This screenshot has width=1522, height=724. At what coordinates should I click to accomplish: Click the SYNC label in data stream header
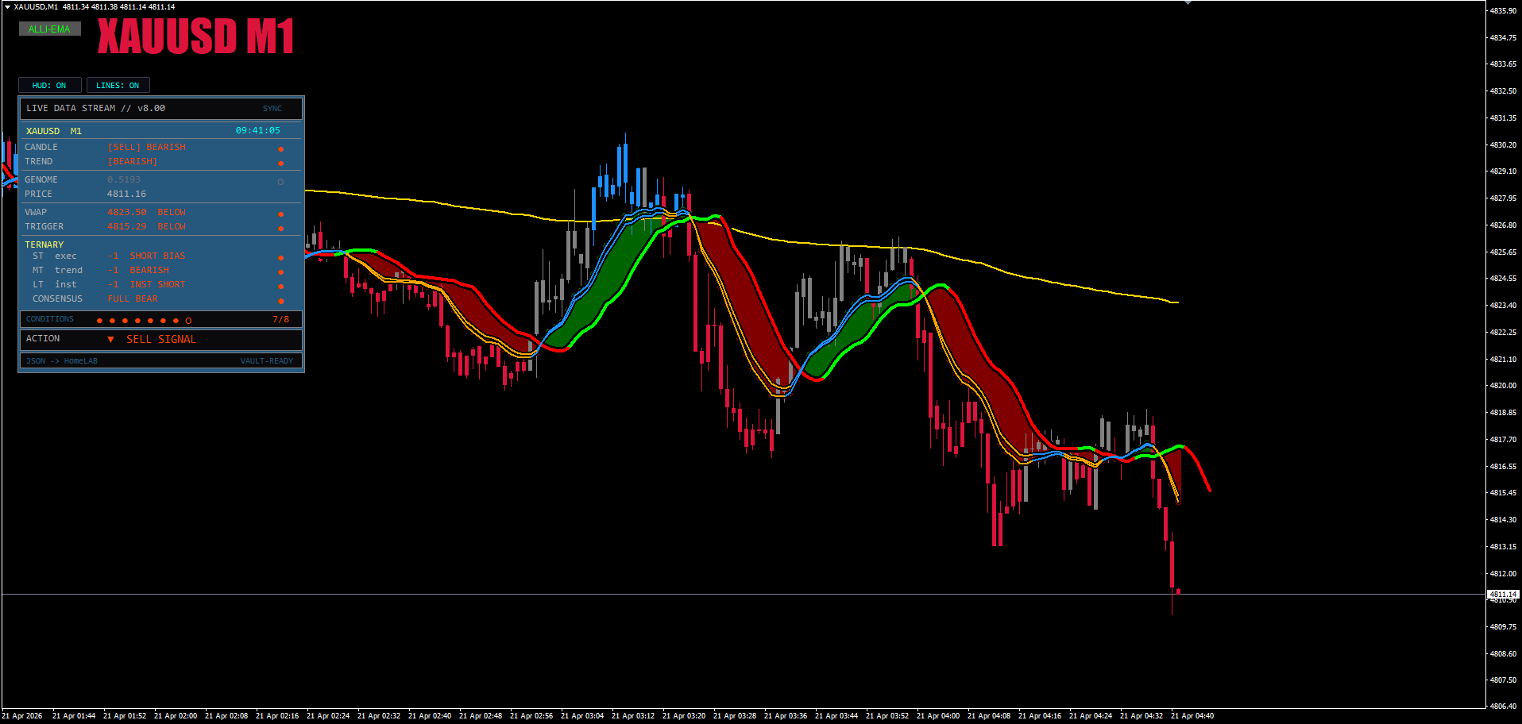coord(272,109)
